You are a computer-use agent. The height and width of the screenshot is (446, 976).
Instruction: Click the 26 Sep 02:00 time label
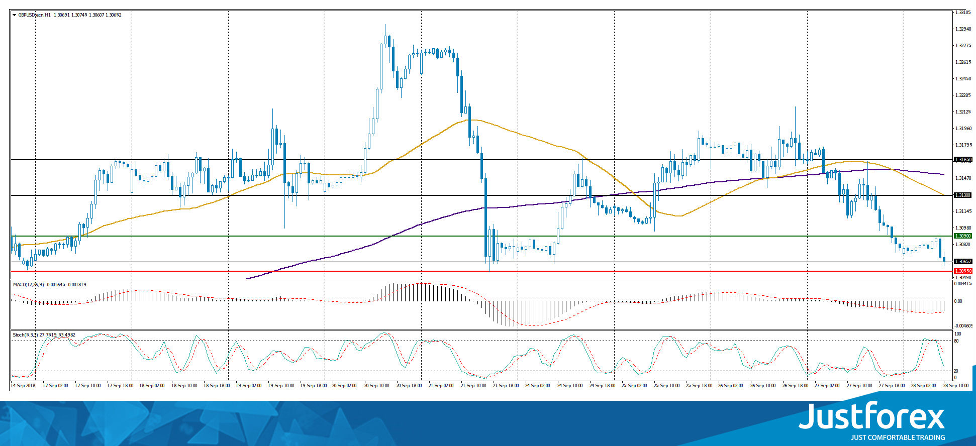pyautogui.click(x=731, y=386)
